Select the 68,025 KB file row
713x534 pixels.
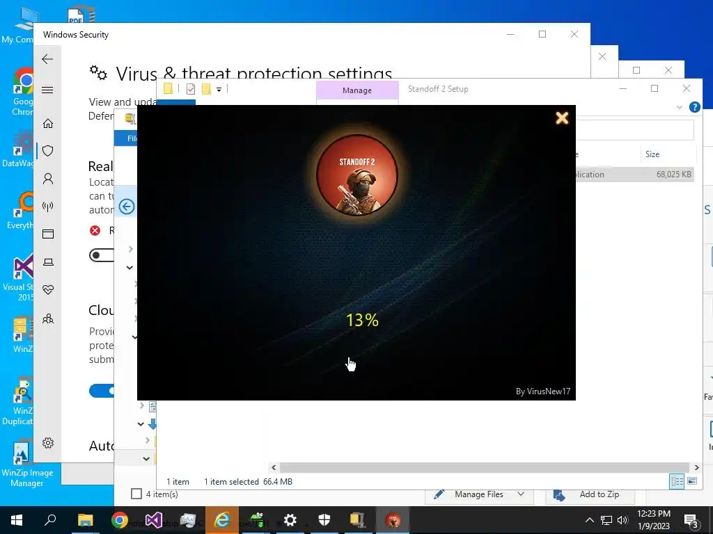tap(634, 175)
